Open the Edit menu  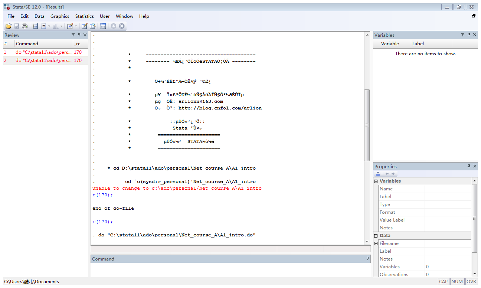coord(24,16)
